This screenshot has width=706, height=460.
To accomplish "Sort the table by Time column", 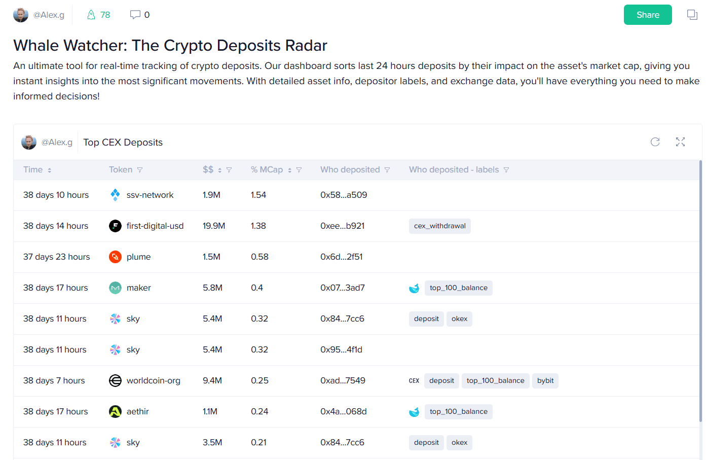I will (x=50, y=170).
